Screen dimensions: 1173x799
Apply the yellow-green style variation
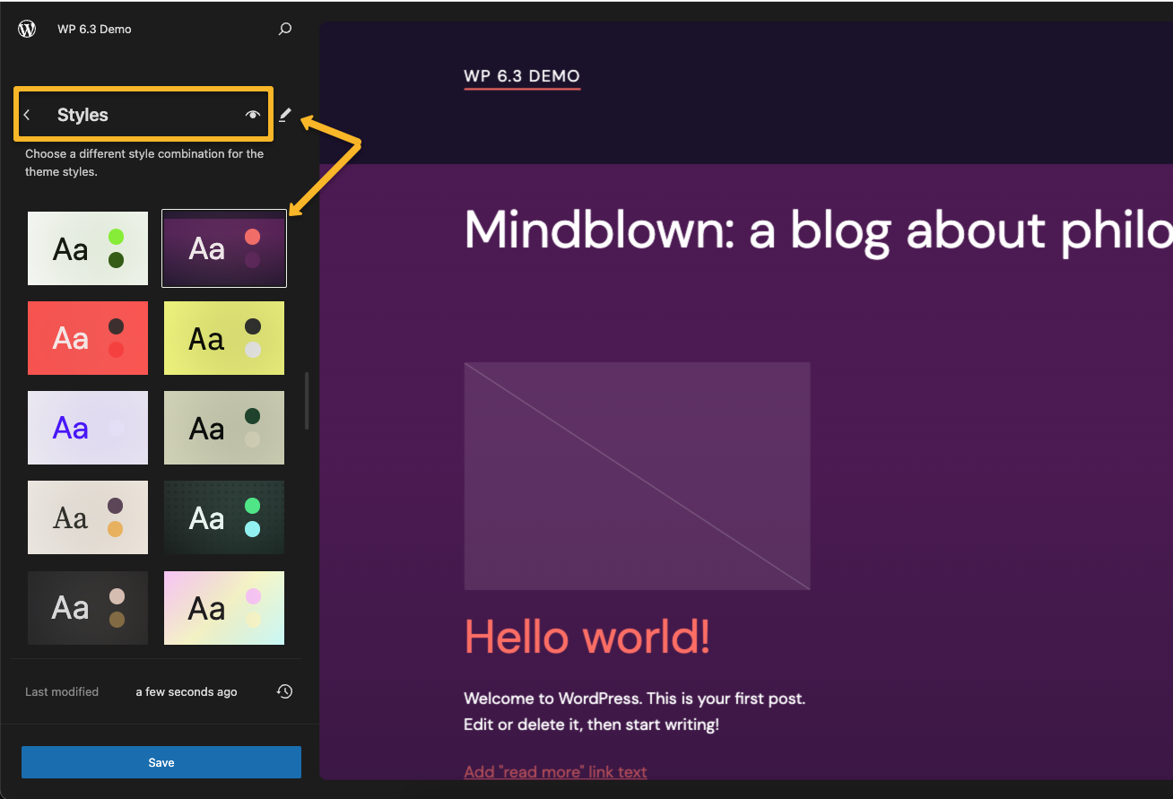click(223, 338)
